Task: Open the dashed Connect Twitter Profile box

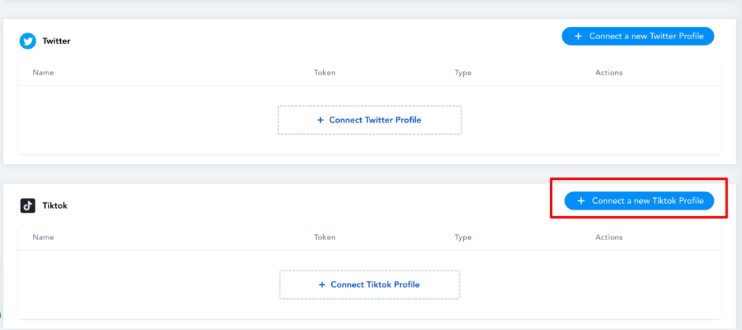Action: pyautogui.click(x=370, y=120)
